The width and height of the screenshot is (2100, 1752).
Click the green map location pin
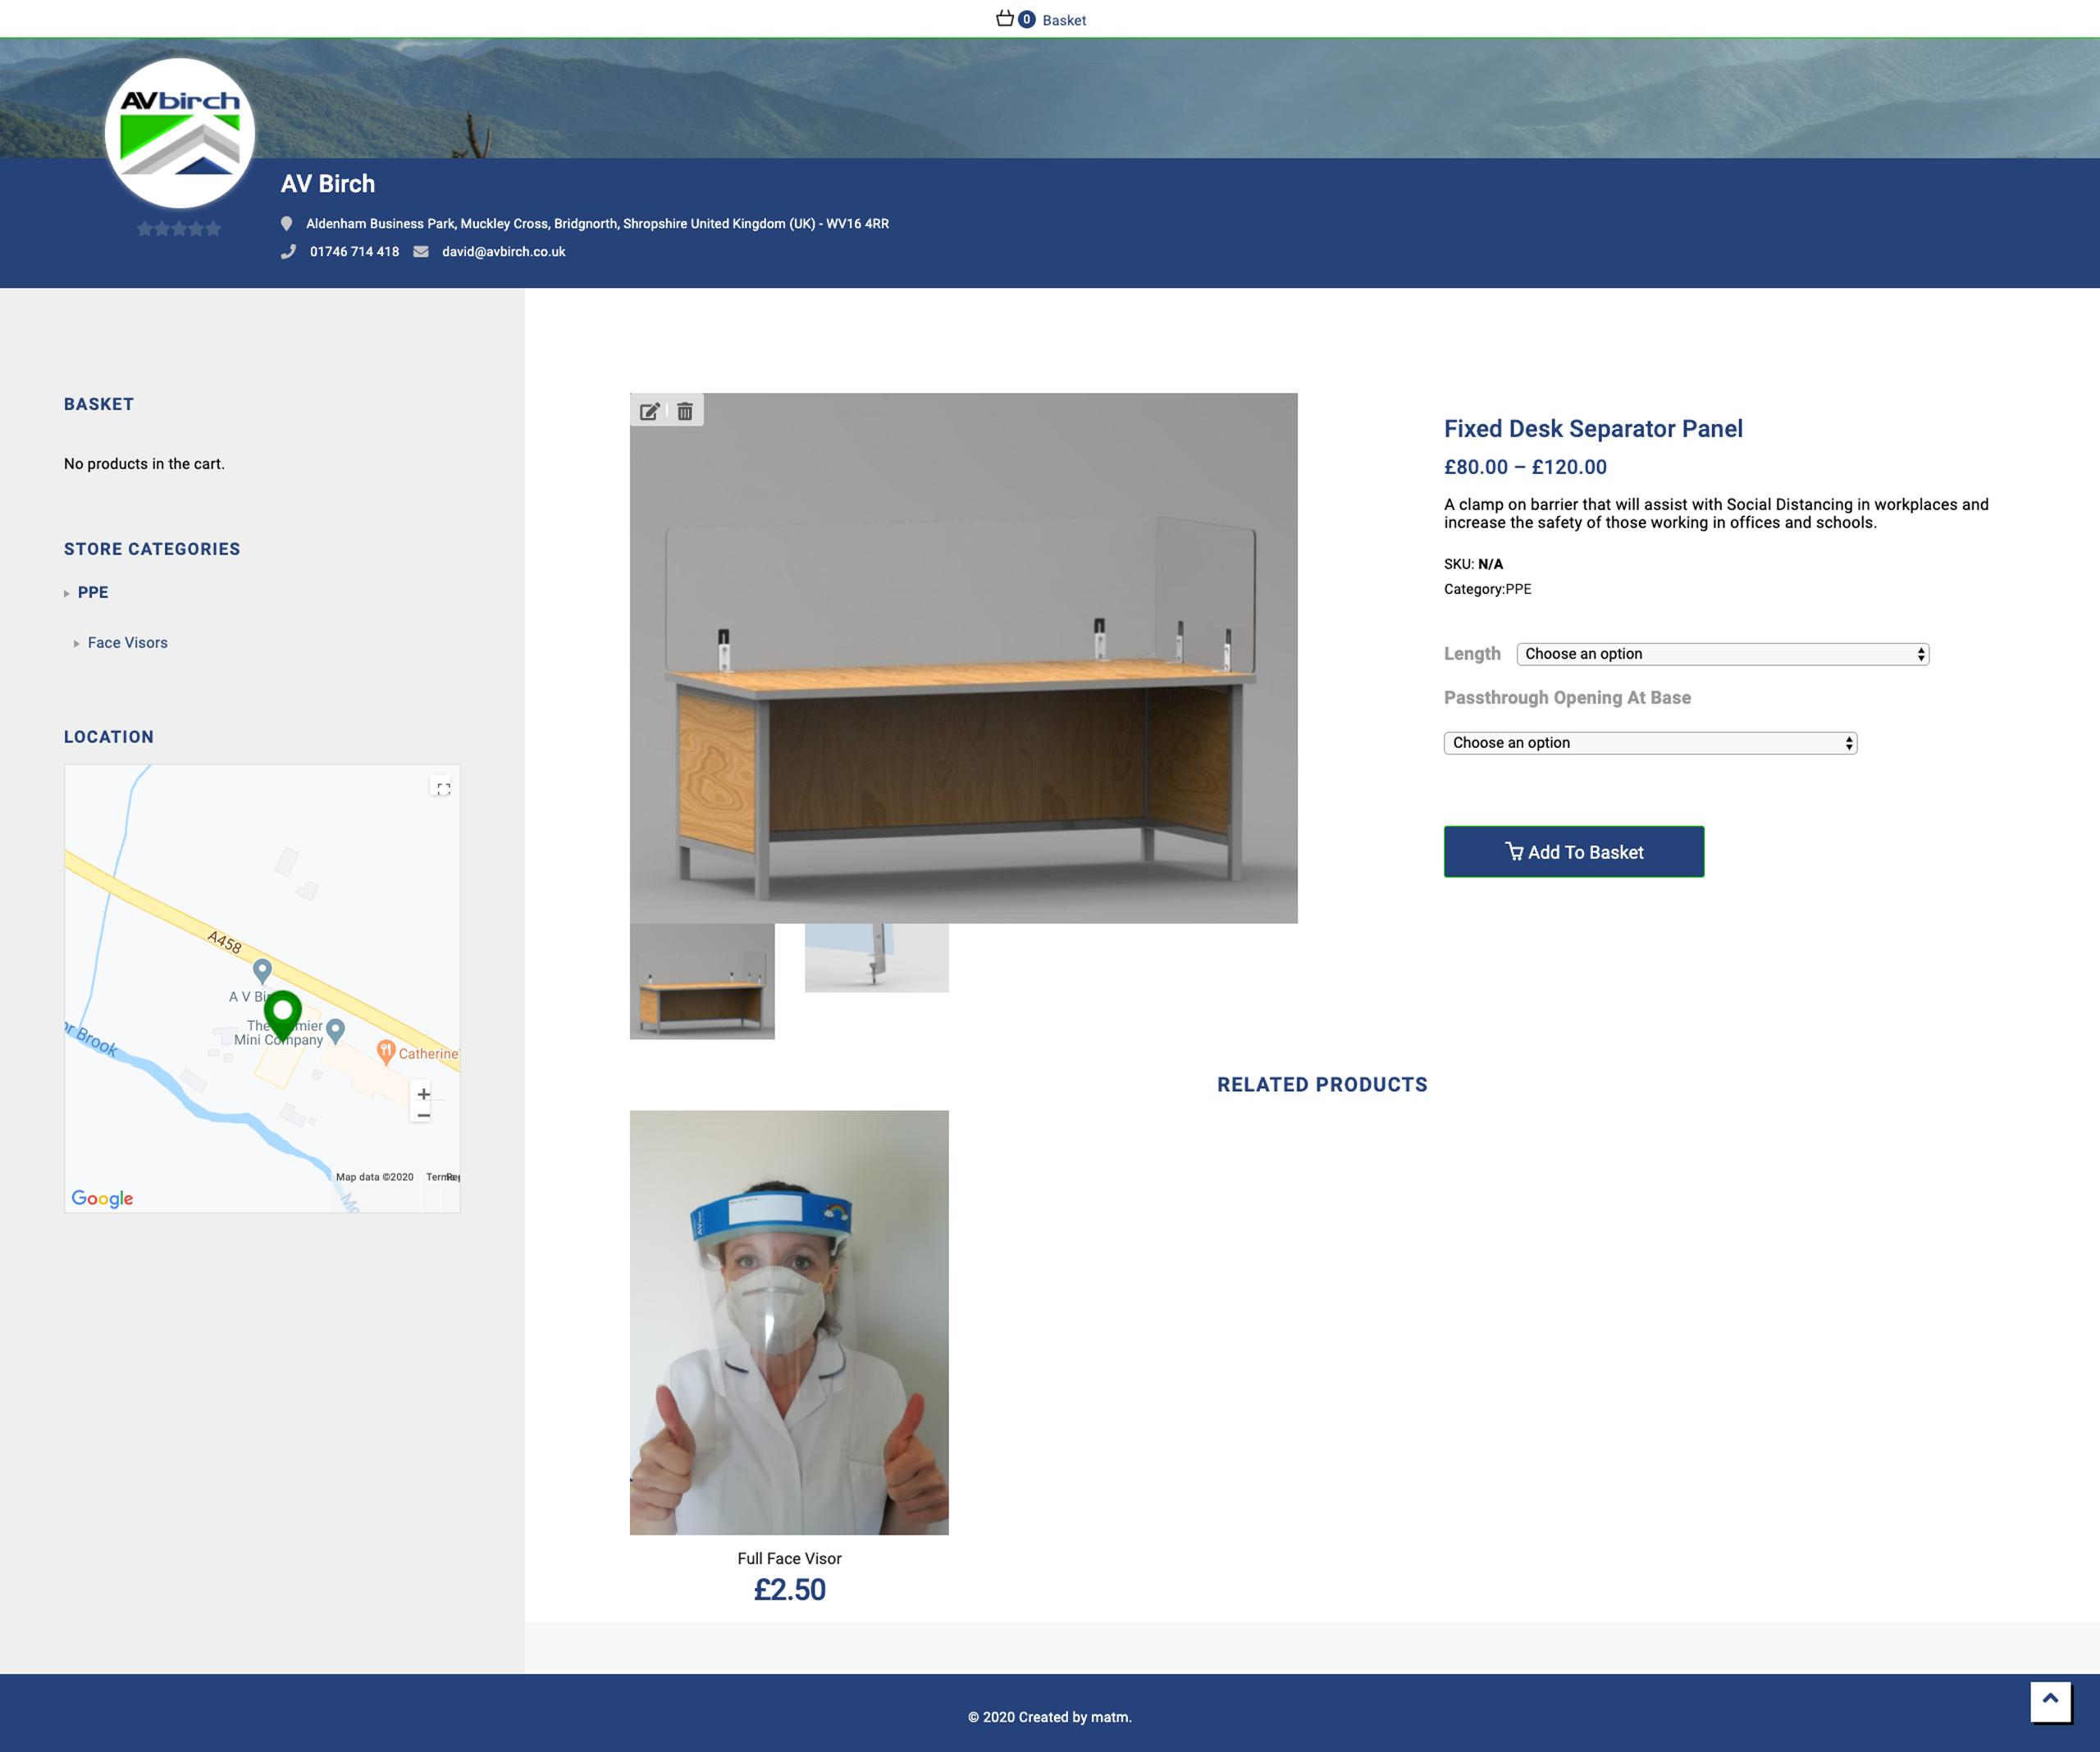click(283, 1012)
